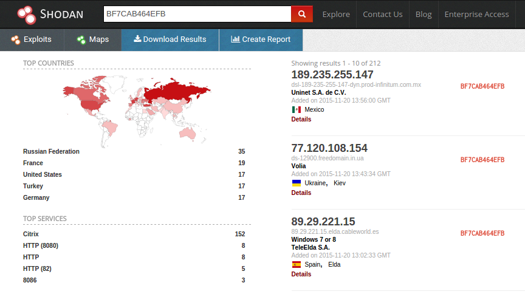Click the Download Results arrow icon
Image resolution: width=525 pixels, height=294 pixels.
tap(137, 39)
